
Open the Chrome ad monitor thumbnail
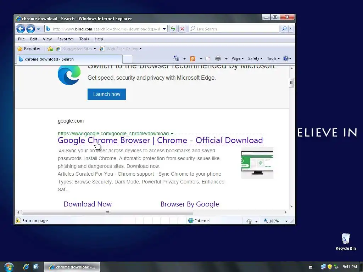(x=257, y=163)
